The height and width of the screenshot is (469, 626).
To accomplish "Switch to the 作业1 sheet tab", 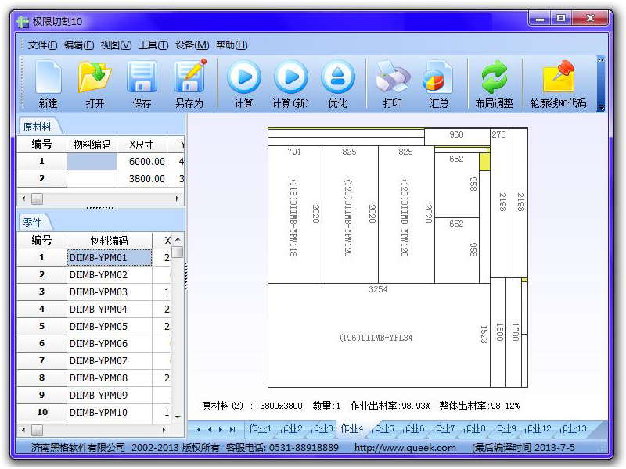I will coord(259,428).
